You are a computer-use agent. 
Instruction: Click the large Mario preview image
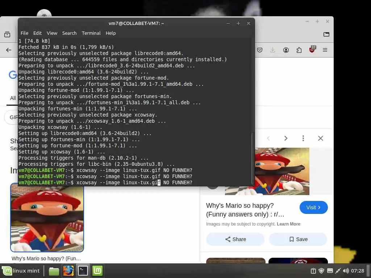(x=282, y=171)
